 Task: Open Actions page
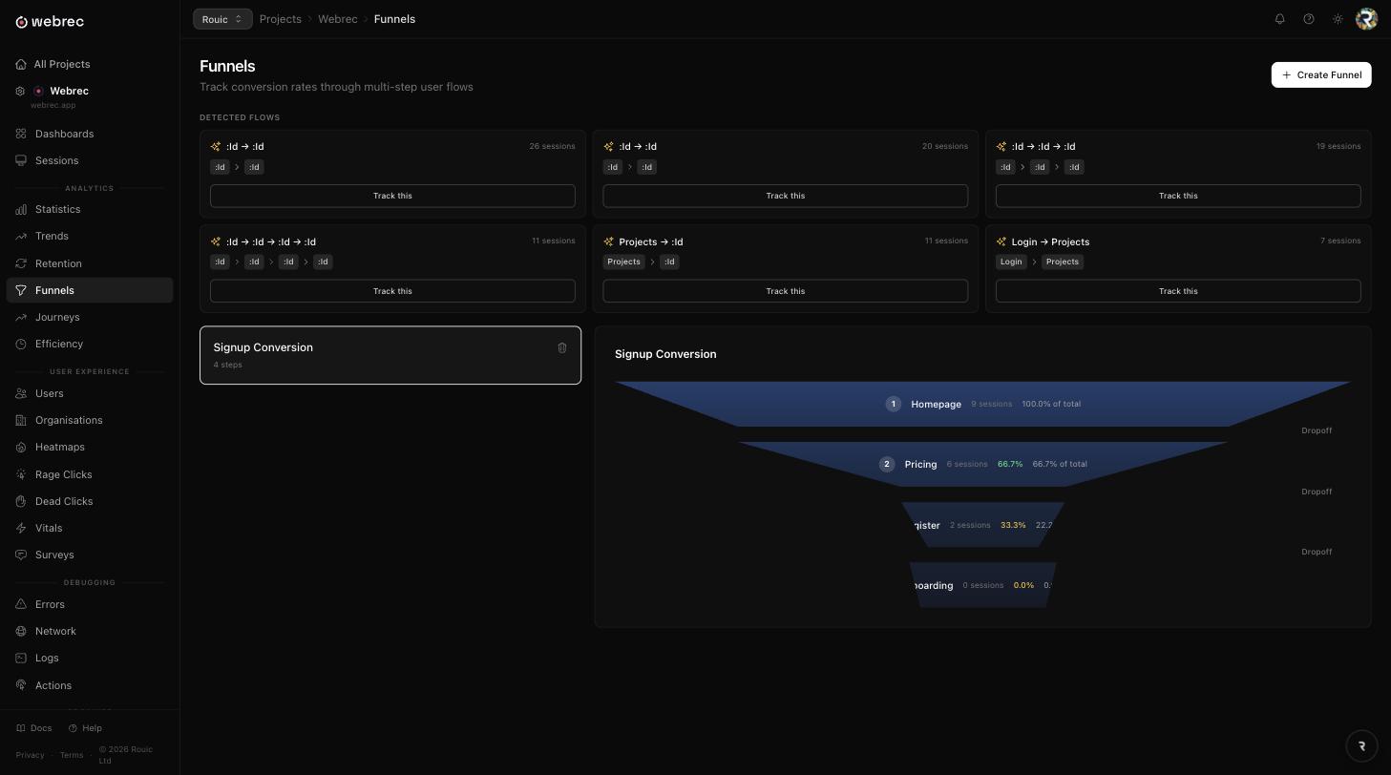pyautogui.click(x=90, y=685)
